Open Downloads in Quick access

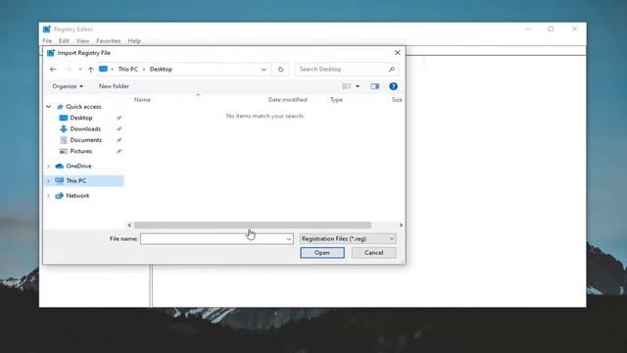pyautogui.click(x=85, y=128)
